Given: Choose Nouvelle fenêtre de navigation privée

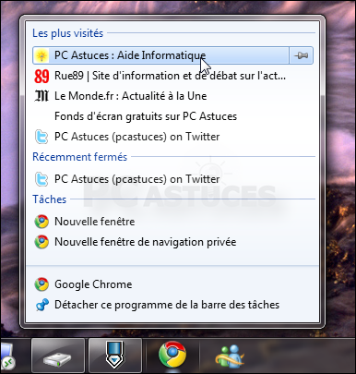Looking at the screenshot, I should pos(172,242).
